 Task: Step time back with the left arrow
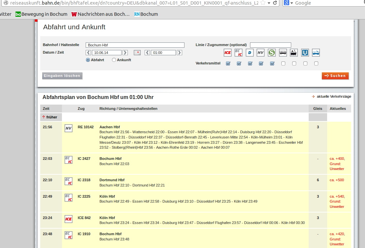pos(147,53)
